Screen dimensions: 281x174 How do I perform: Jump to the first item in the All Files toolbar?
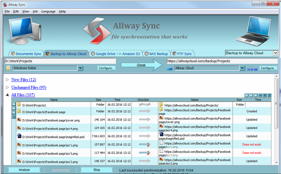[246, 95]
